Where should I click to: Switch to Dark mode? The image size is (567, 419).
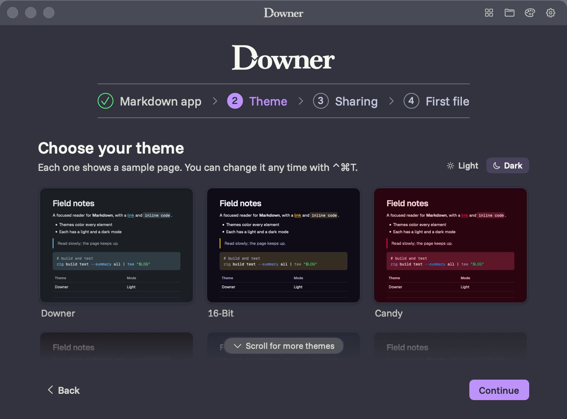coord(508,166)
